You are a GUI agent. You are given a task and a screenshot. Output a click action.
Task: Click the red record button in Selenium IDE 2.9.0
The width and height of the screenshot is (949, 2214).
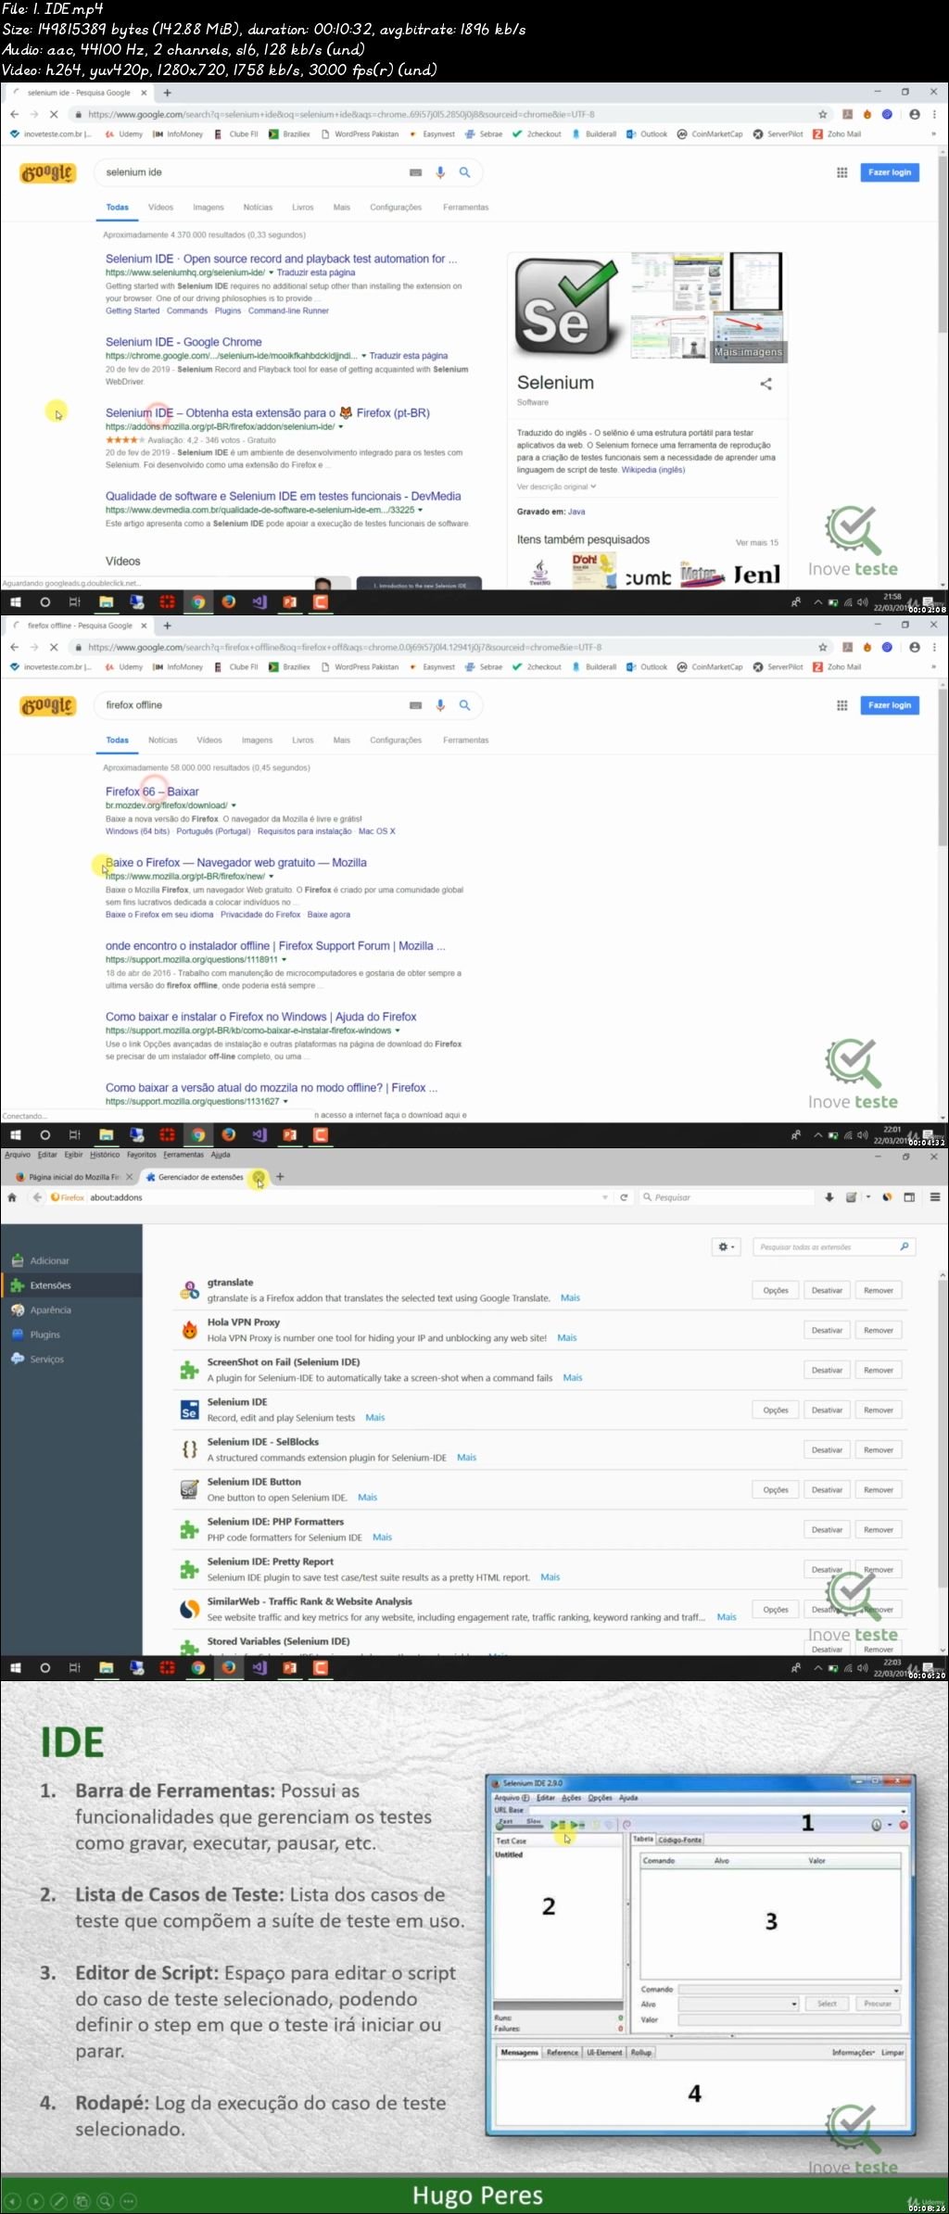pos(904,1825)
